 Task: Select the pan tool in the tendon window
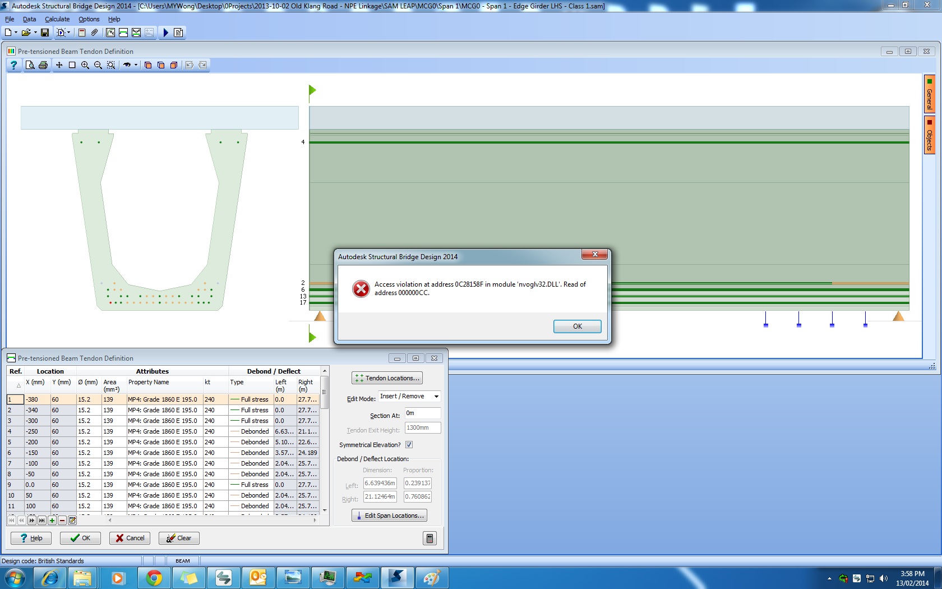click(59, 65)
